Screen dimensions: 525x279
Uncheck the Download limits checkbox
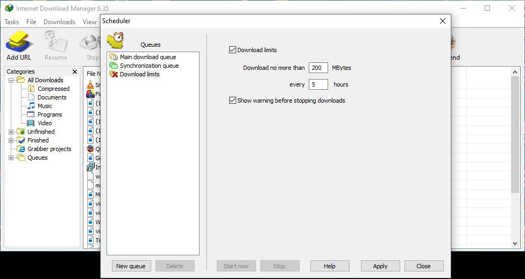tap(233, 50)
